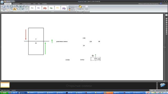168x94 pixels.
Task: Click the '+100' text on the canvas
Action: tap(84, 38)
